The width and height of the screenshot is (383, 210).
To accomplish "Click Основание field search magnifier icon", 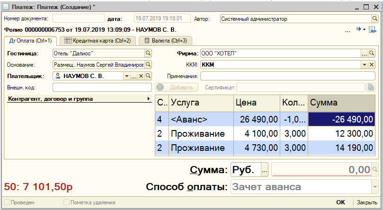I will pyautogui.click(x=148, y=65).
